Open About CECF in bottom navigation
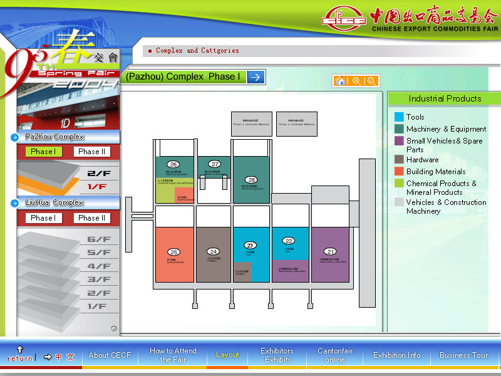Viewport: 501px width, 376px height. pyautogui.click(x=110, y=355)
